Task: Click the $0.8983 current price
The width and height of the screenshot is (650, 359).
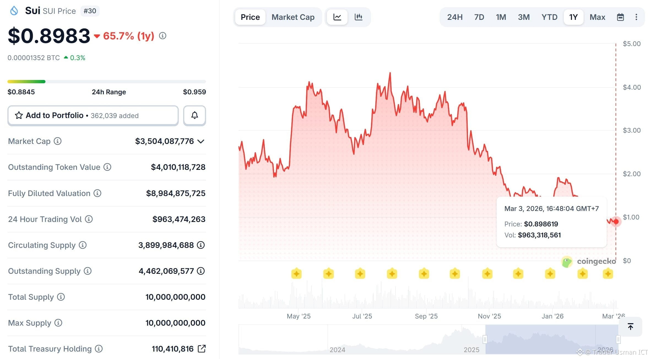Action: pyautogui.click(x=49, y=36)
